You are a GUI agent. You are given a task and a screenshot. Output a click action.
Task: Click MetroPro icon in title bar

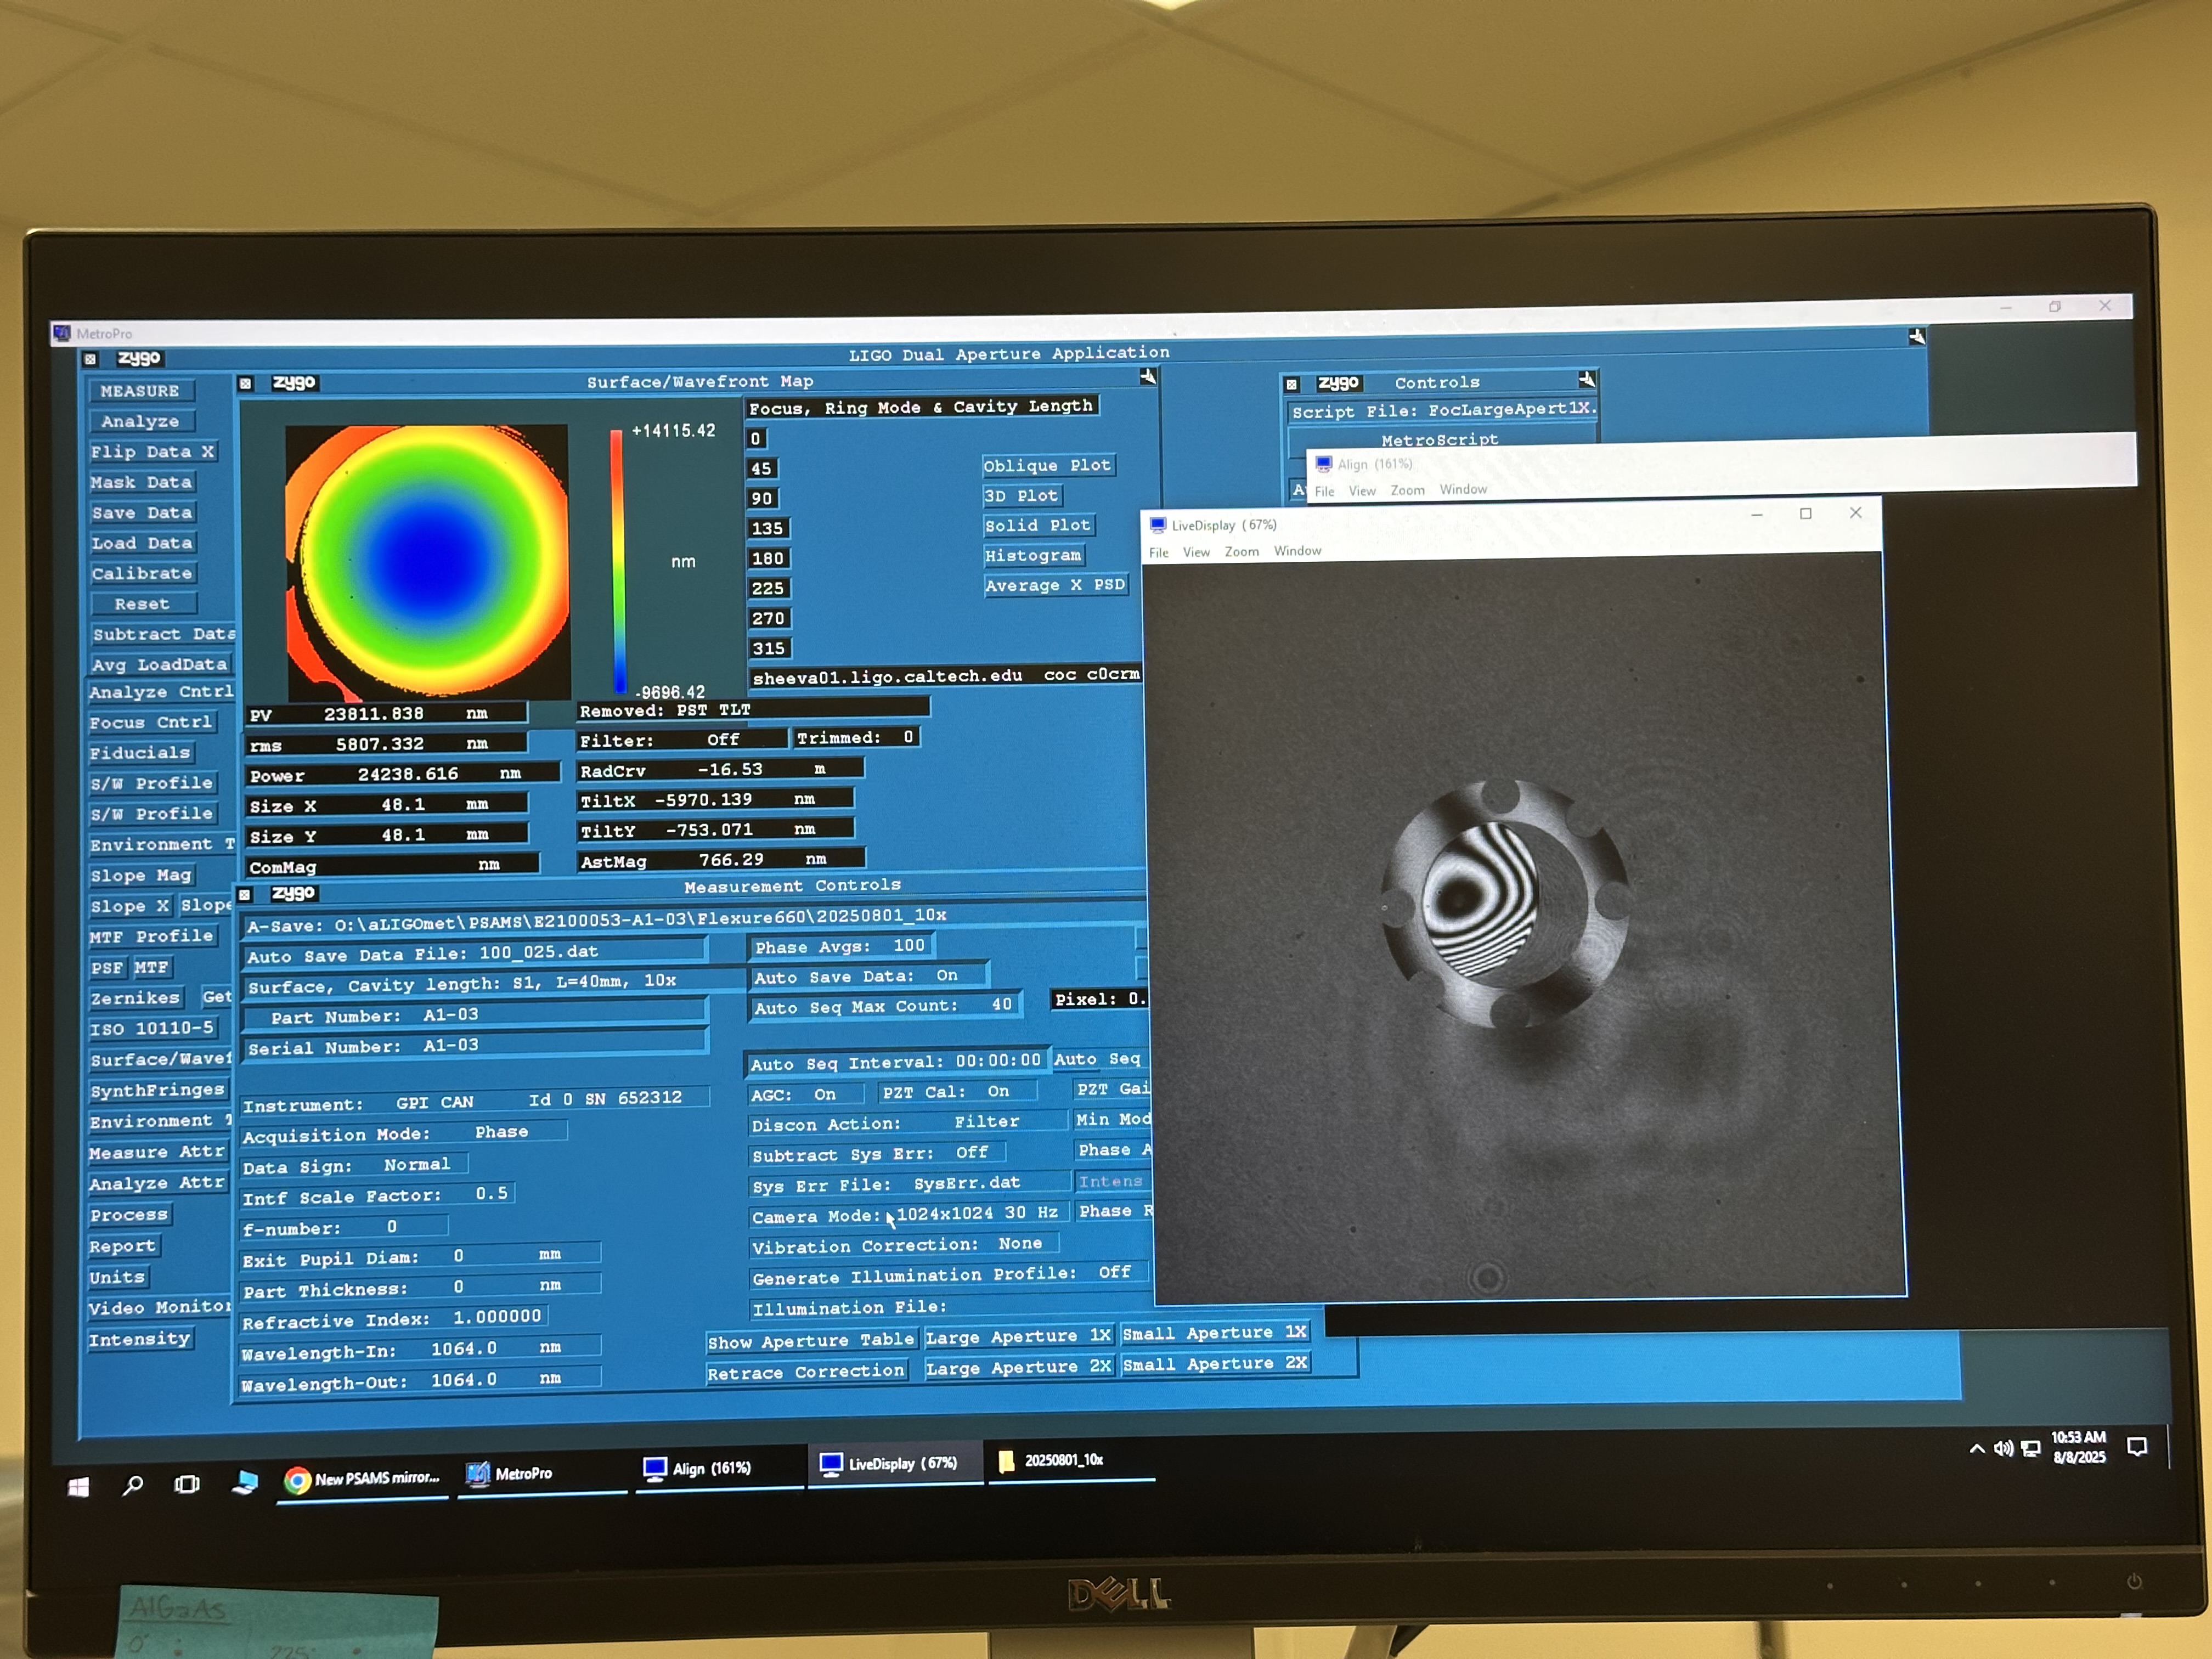(63, 333)
